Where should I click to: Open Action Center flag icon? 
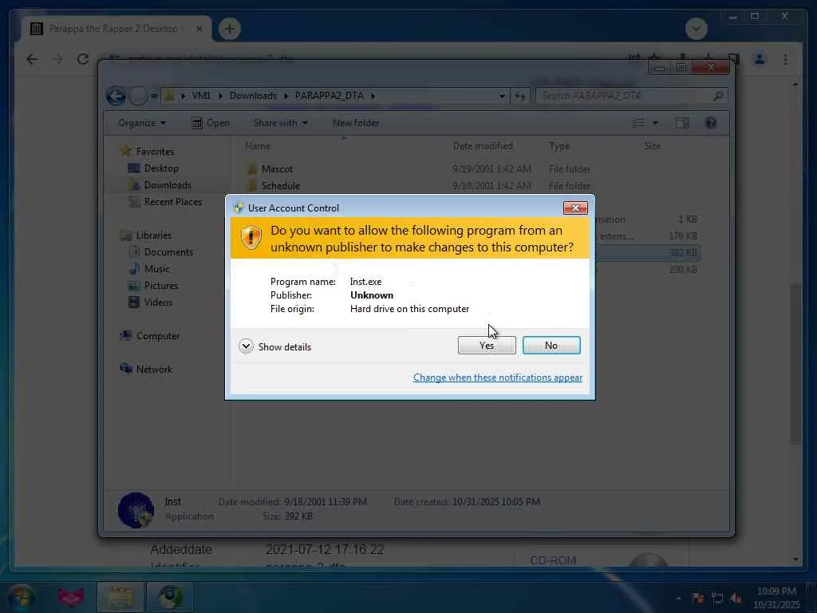click(698, 598)
